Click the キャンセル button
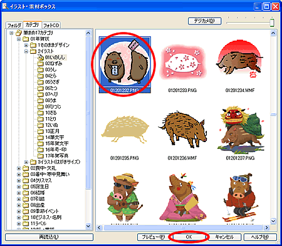This screenshot has height=246, width=282. (224, 237)
